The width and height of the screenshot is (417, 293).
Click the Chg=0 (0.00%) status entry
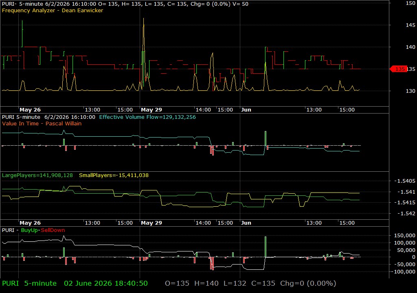[x=308, y=283]
